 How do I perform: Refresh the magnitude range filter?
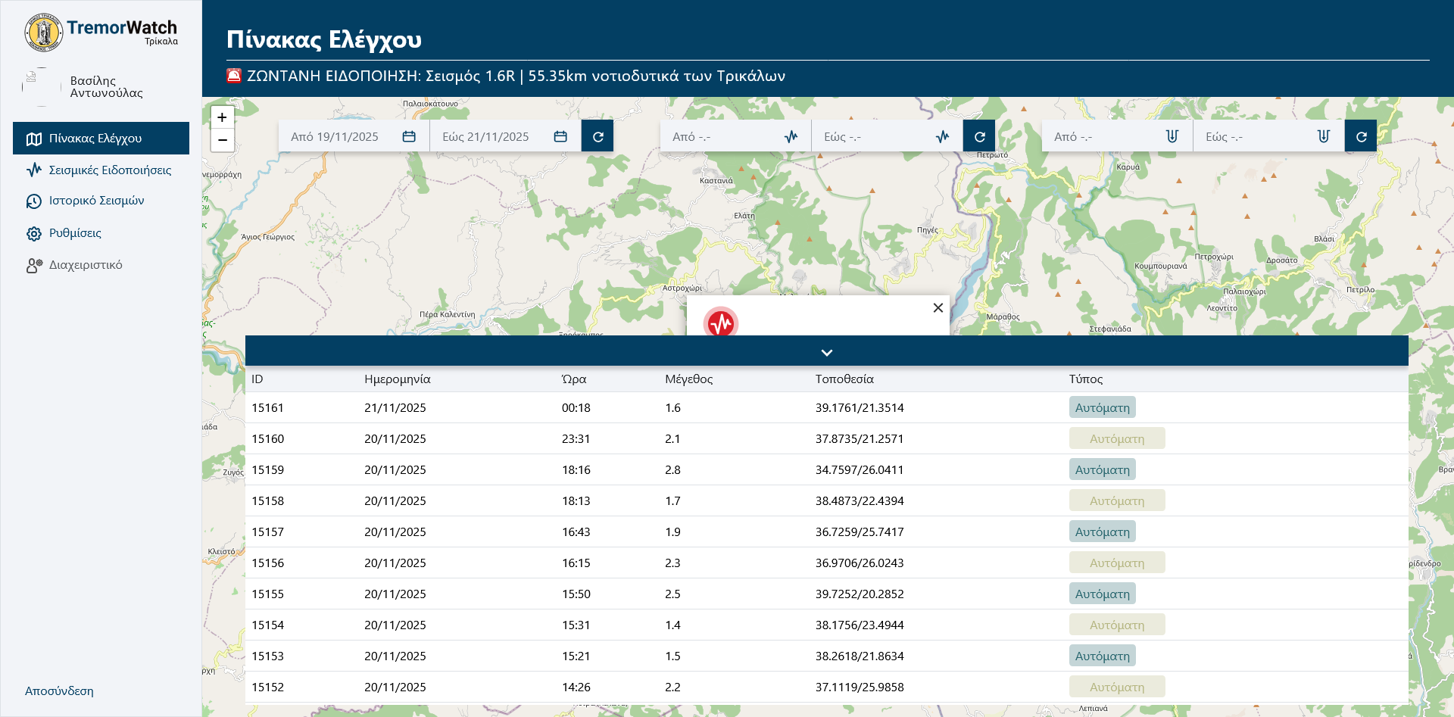tap(979, 136)
